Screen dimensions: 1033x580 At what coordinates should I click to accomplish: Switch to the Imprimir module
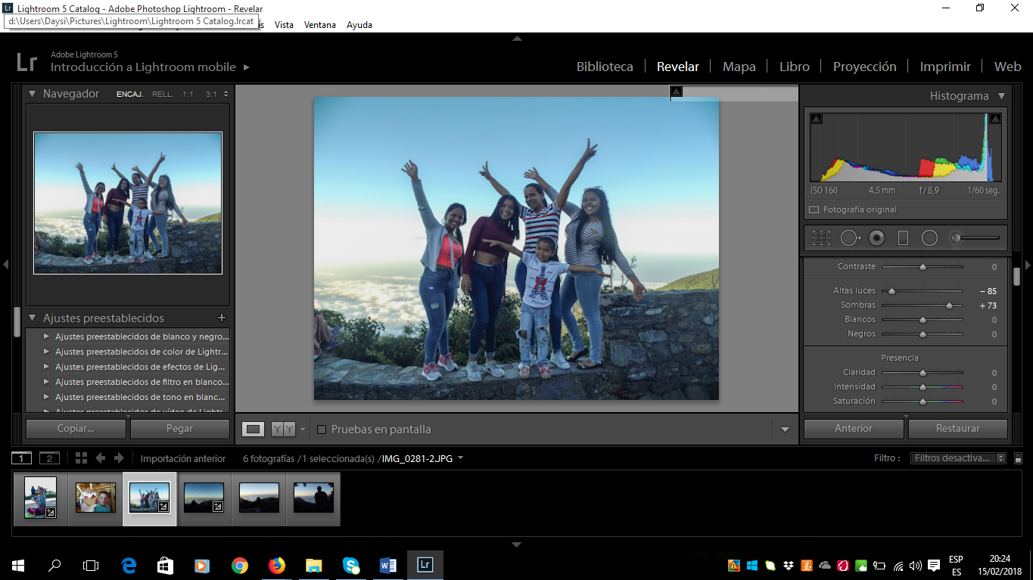point(945,67)
